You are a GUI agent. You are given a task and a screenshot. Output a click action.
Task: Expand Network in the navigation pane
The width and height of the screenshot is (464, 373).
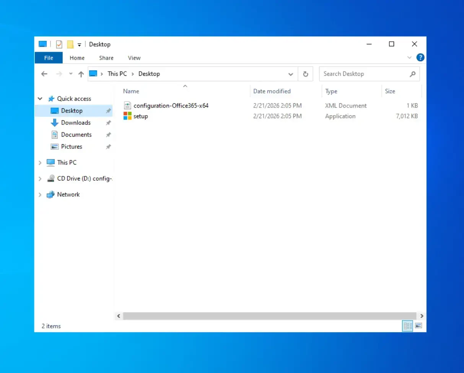point(40,194)
